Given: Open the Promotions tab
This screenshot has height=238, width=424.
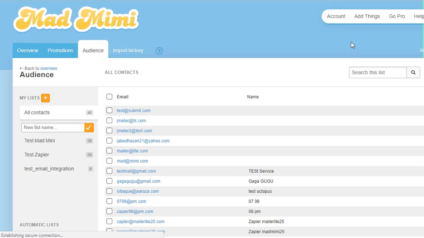Looking at the screenshot, I should [x=60, y=51].
